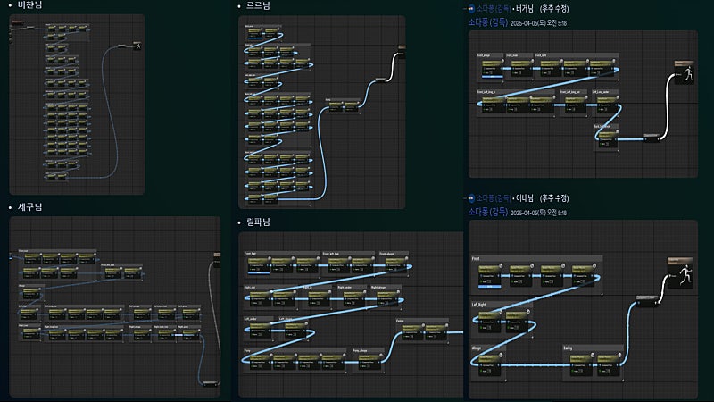Click the Output Pose running-figure icon in 버거님 graph
The image size is (714, 402).
tap(688, 74)
